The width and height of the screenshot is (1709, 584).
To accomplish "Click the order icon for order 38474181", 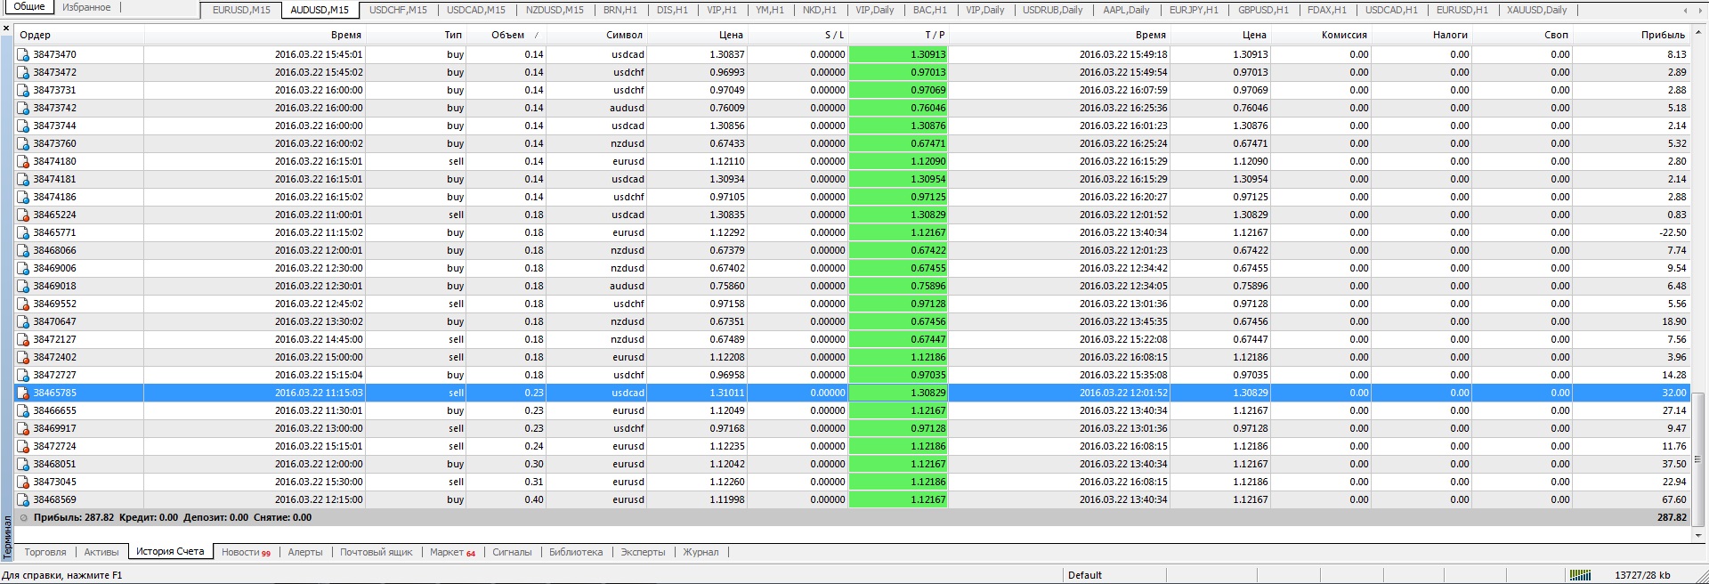I will [x=23, y=179].
